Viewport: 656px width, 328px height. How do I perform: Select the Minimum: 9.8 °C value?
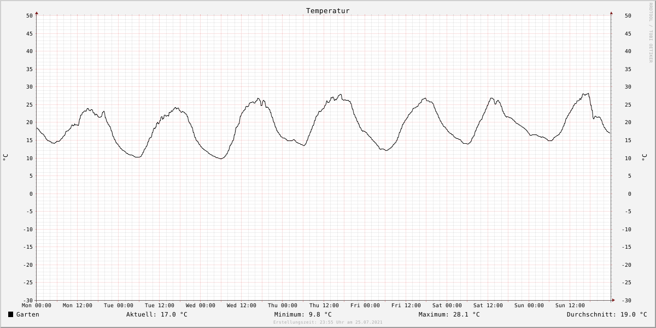tap(303, 314)
